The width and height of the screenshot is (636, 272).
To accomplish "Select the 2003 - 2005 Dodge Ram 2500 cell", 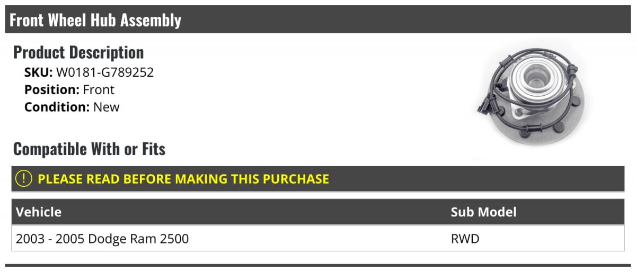I will pyautogui.click(x=102, y=239).
